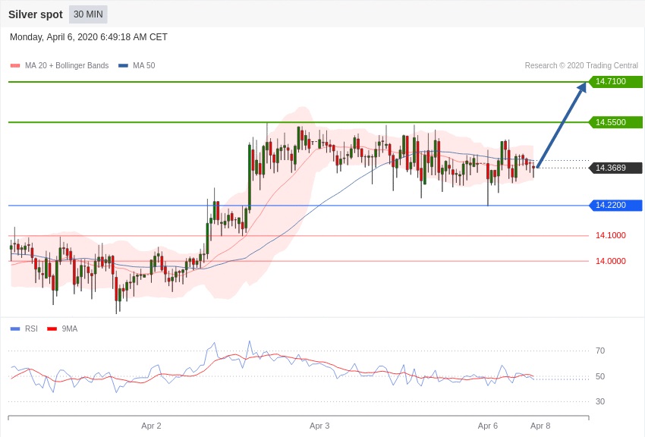645x437 pixels.
Task: Click the Silver spot chart title
Action: (x=36, y=14)
